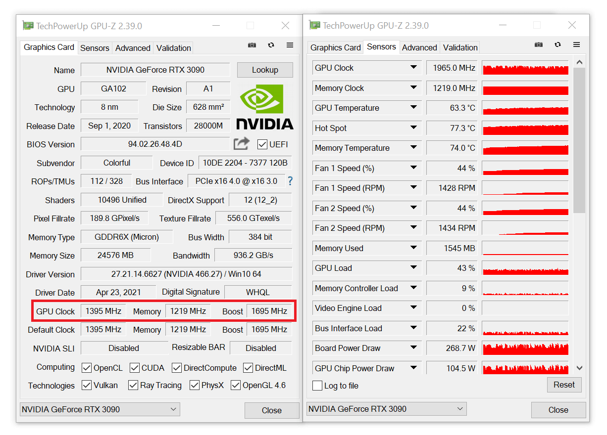Viewport: 607px width, 435px height.
Task: Take a GPU-Z screenshot with the camera icon
Action: pos(252,45)
